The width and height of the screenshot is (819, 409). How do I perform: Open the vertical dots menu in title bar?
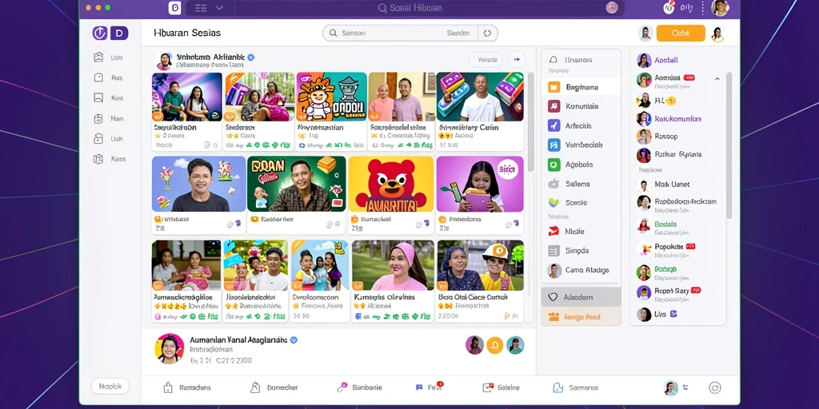(702, 8)
